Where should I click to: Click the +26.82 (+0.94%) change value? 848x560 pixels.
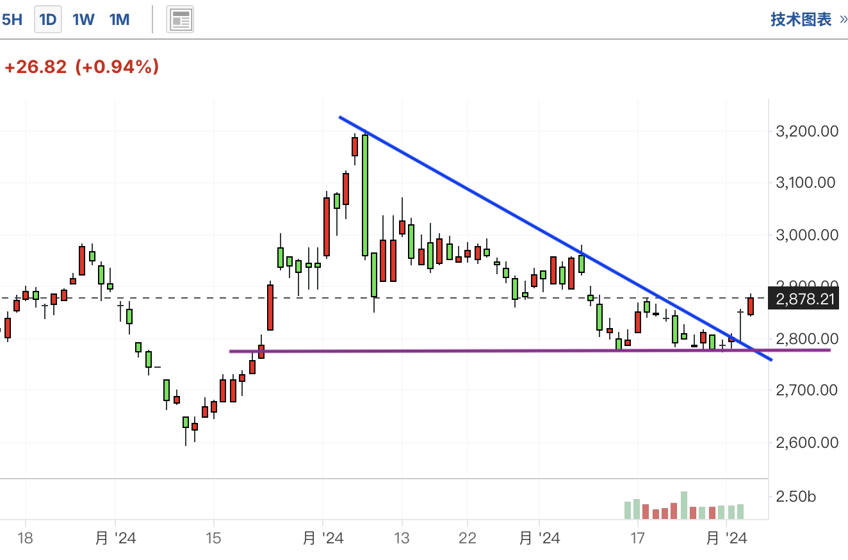(81, 67)
